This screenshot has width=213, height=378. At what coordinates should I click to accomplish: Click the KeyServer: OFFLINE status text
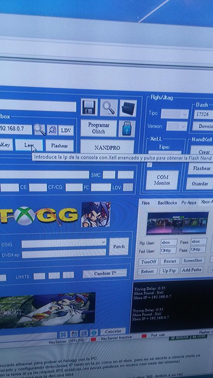(66, 341)
